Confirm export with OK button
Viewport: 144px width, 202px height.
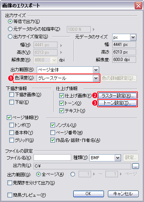point(88,194)
